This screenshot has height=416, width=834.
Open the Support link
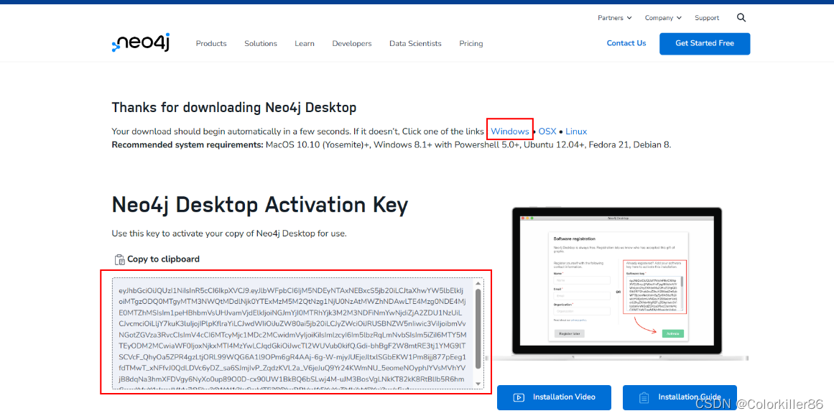707,17
